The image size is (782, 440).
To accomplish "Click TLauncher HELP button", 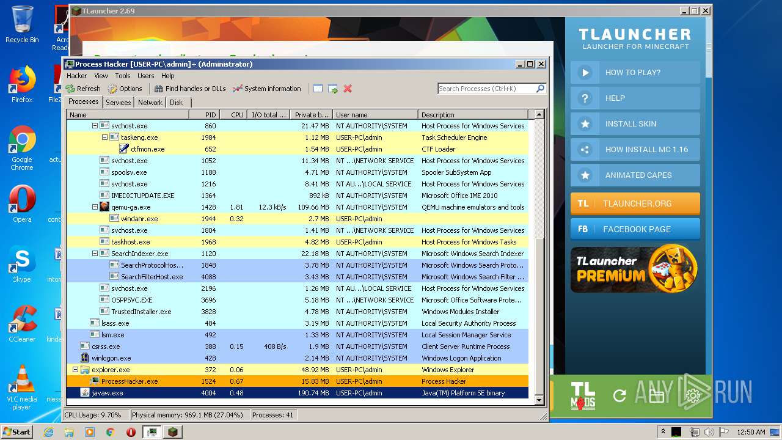I will [x=635, y=98].
